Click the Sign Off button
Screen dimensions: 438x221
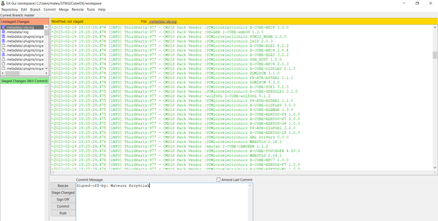63,199
